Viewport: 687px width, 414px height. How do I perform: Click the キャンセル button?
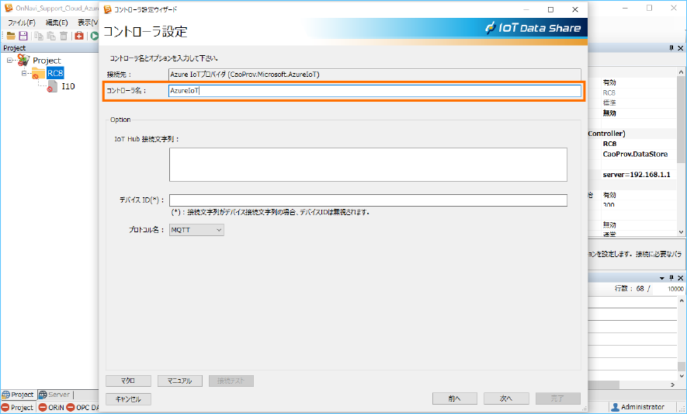(x=128, y=398)
